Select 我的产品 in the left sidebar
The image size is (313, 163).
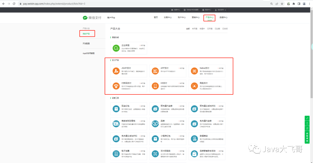[86, 34]
